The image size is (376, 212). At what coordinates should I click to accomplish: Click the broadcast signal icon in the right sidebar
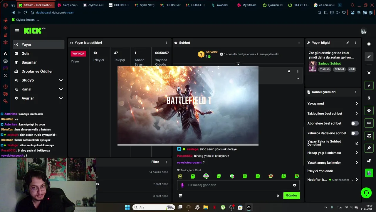coord(369,123)
